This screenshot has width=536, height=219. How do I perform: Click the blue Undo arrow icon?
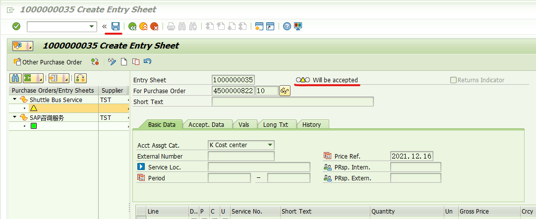click(147, 62)
